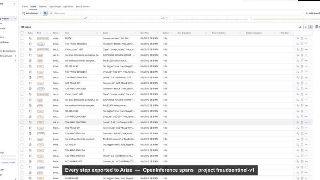The height and width of the screenshot is (180, 320).
Task: Switch to the Traces tab
Action: [25, 6]
